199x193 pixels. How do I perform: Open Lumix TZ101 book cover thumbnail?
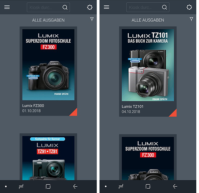148,65
